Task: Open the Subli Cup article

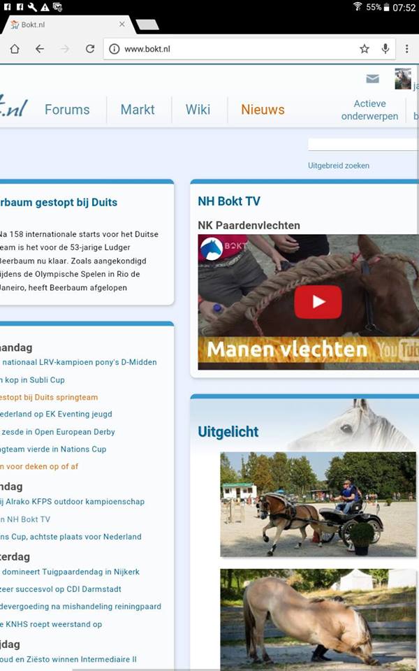Action: click(x=33, y=380)
